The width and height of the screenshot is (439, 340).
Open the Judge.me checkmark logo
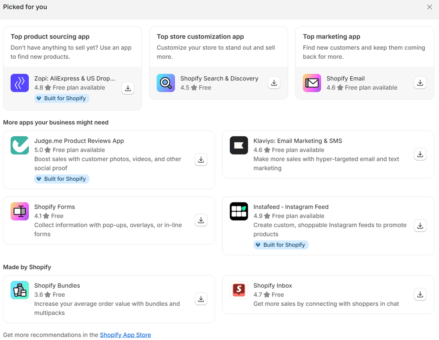(x=20, y=146)
